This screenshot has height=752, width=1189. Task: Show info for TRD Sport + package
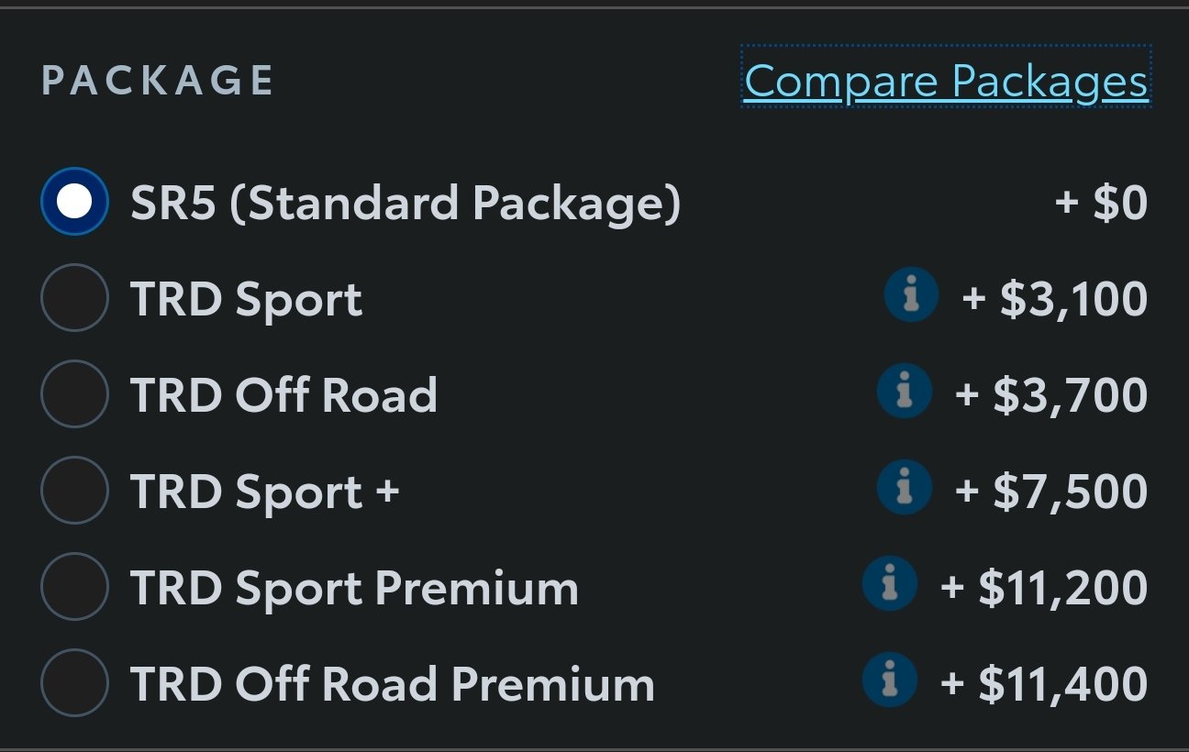[905, 488]
